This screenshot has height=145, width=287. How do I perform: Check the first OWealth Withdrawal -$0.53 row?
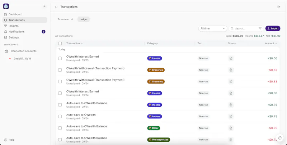(x=60, y=70)
